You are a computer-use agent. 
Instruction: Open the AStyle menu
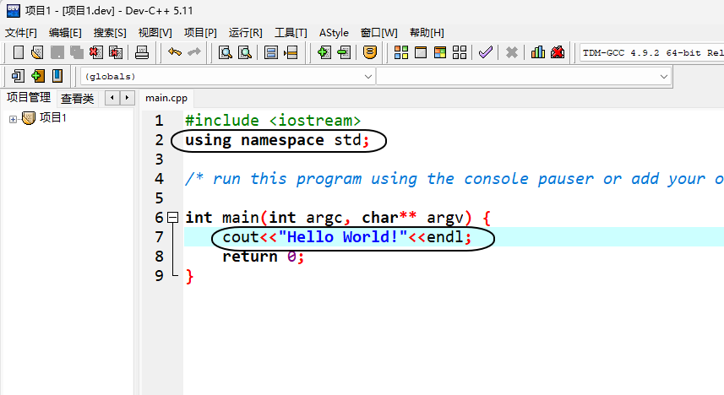point(334,33)
